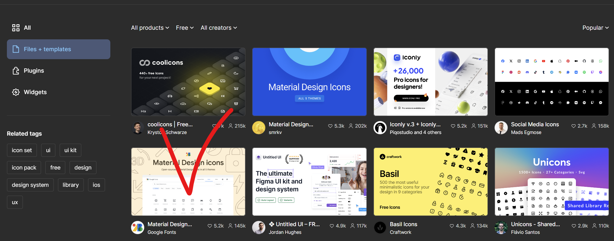Open the blue Material Design Icons thumbnail
Viewport: 614px width, 241px height.
[309, 82]
